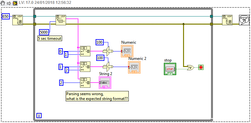
Task: Select the String Subset node with offset 0
Action: 85,51
